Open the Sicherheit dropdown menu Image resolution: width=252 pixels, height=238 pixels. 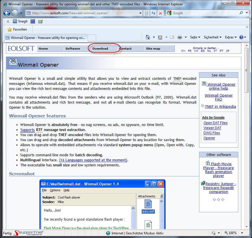point(213,37)
